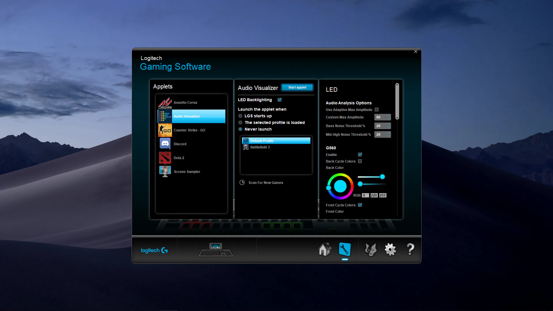Open the wolf-head game integration icon
Screen dimensions: 553x311
tap(371, 249)
